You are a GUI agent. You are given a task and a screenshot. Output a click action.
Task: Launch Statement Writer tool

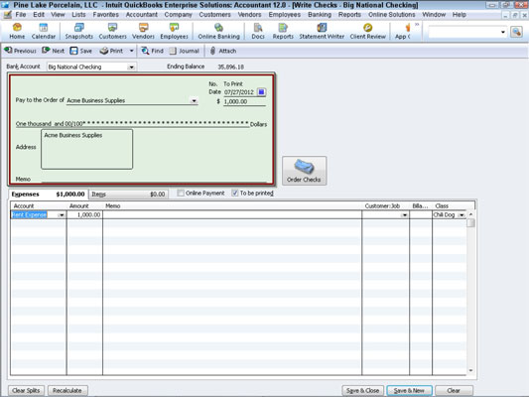coord(322,31)
